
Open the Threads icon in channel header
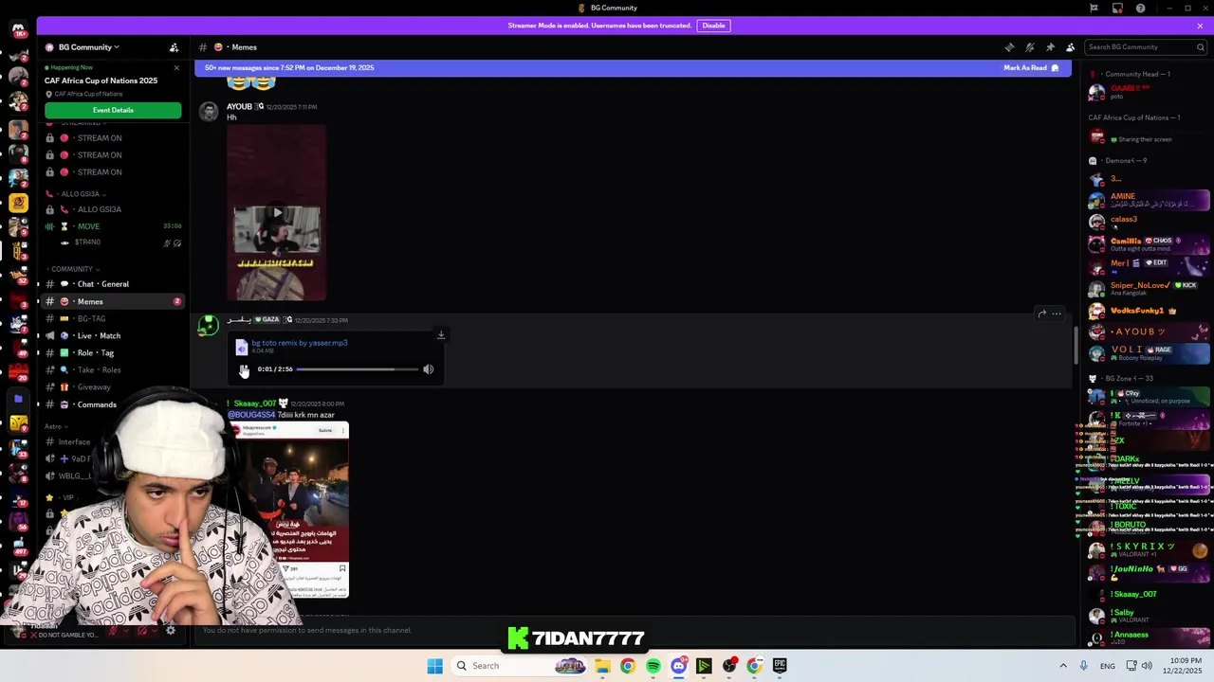[1009, 47]
